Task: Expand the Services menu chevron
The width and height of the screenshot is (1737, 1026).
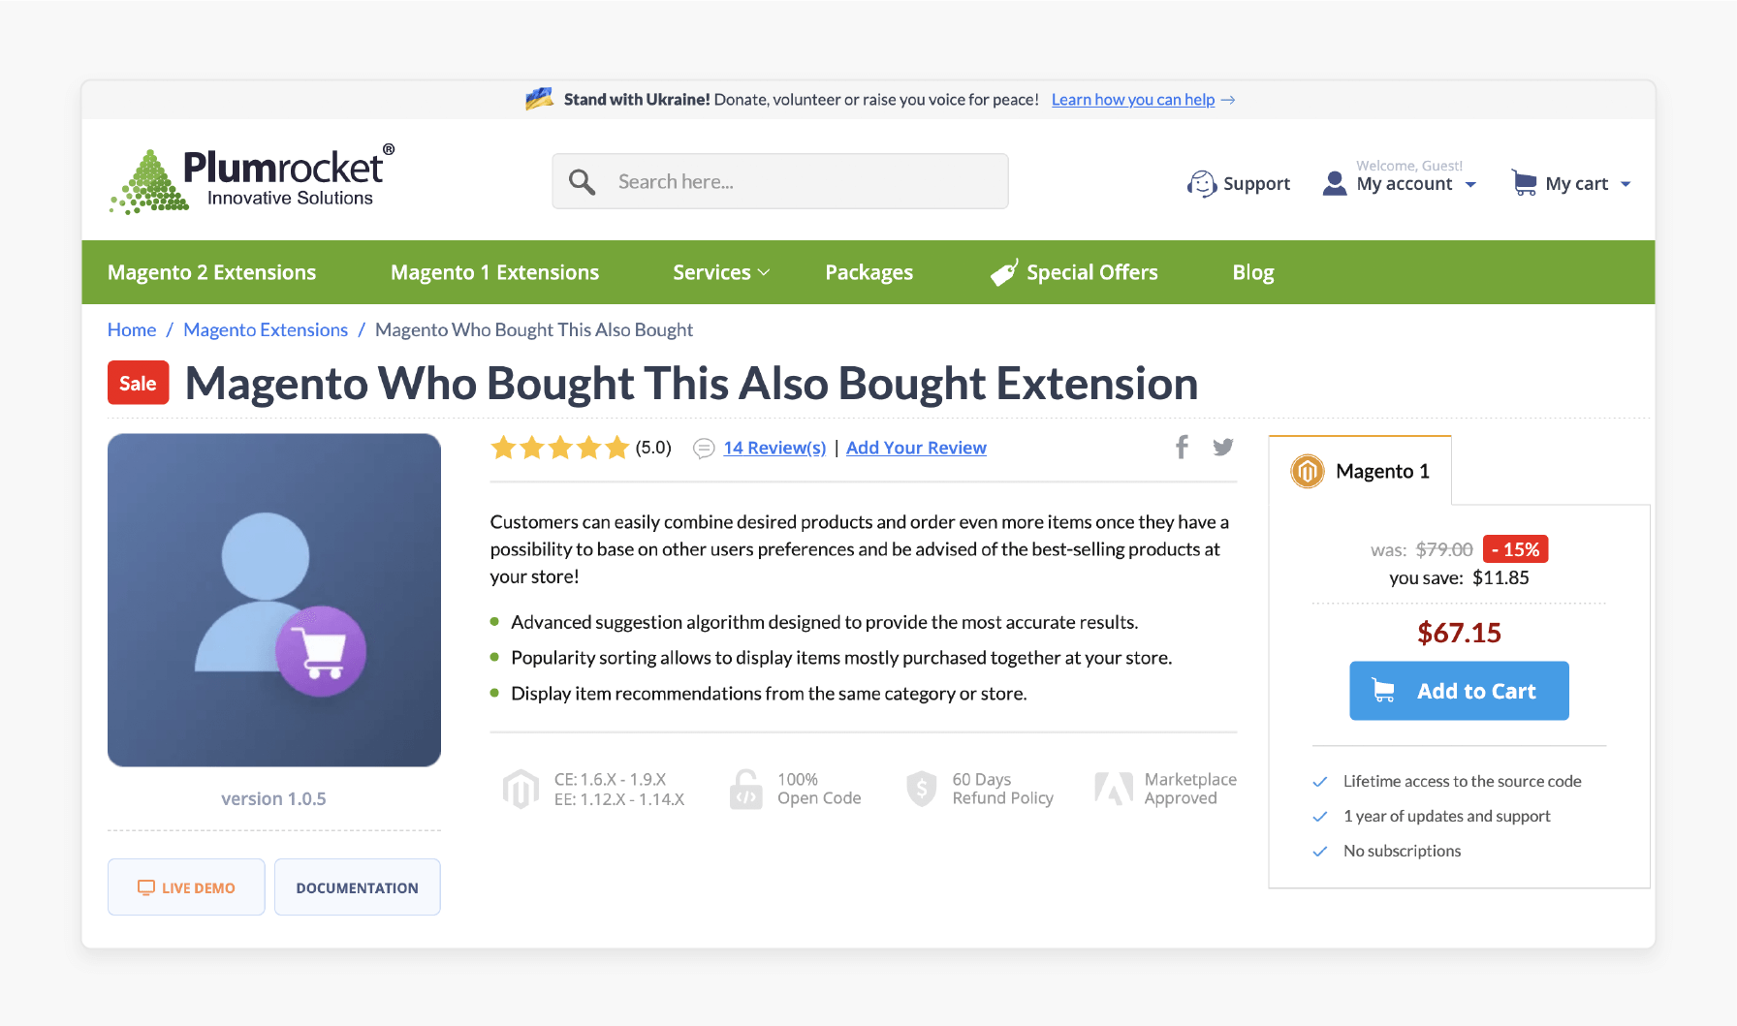Action: point(764,273)
